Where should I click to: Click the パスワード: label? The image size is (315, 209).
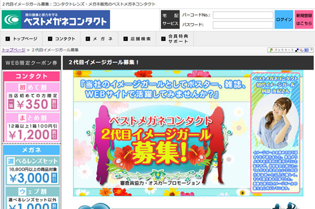193,25
